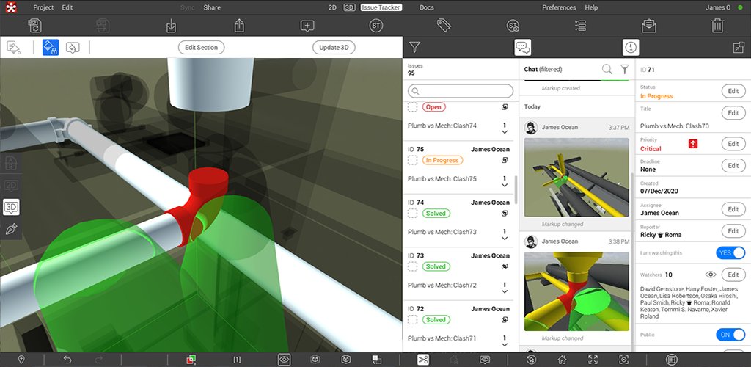Viewport: 751px width, 367px height.
Task: Open the Preferences menu
Action: click(x=559, y=7)
